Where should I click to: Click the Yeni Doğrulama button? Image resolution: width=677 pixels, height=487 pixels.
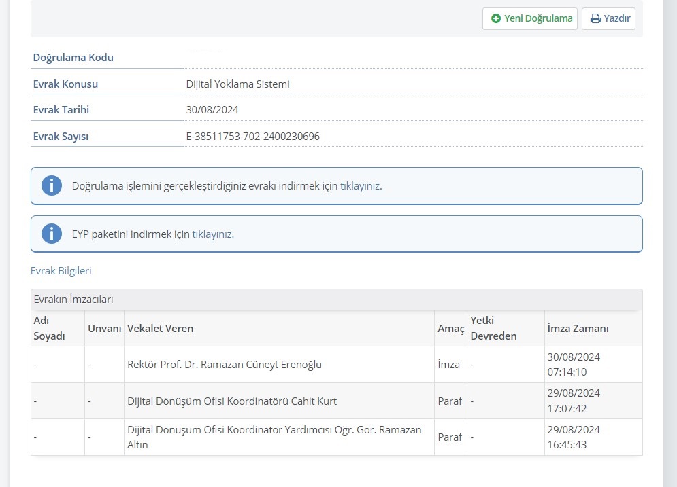(x=530, y=19)
